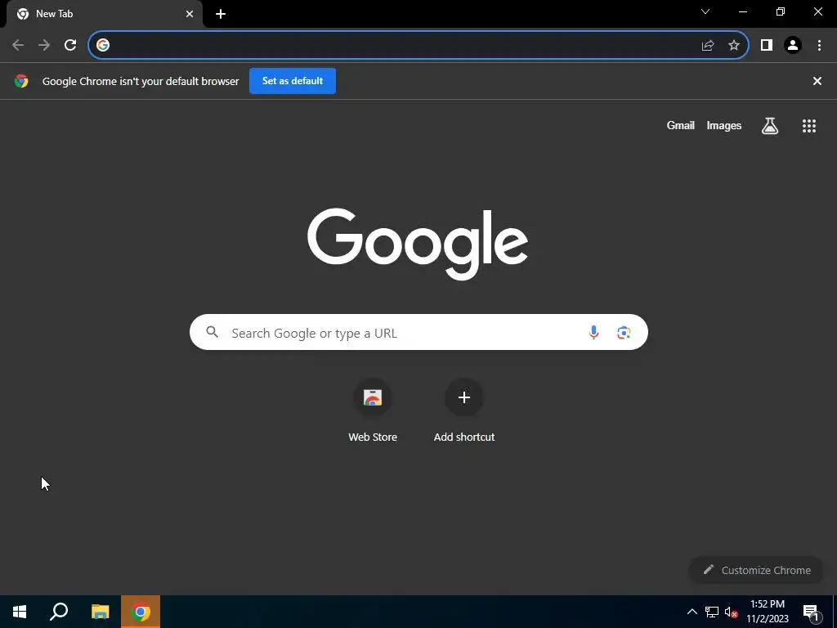The height and width of the screenshot is (628, 837).
Task: Open the Google apps grid
Action: click(809, 125)
